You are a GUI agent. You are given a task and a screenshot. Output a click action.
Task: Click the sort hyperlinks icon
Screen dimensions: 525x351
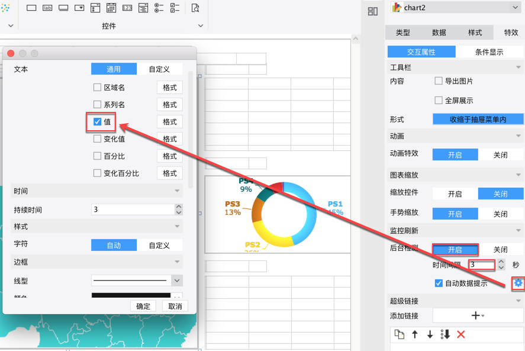click(445, 334)
